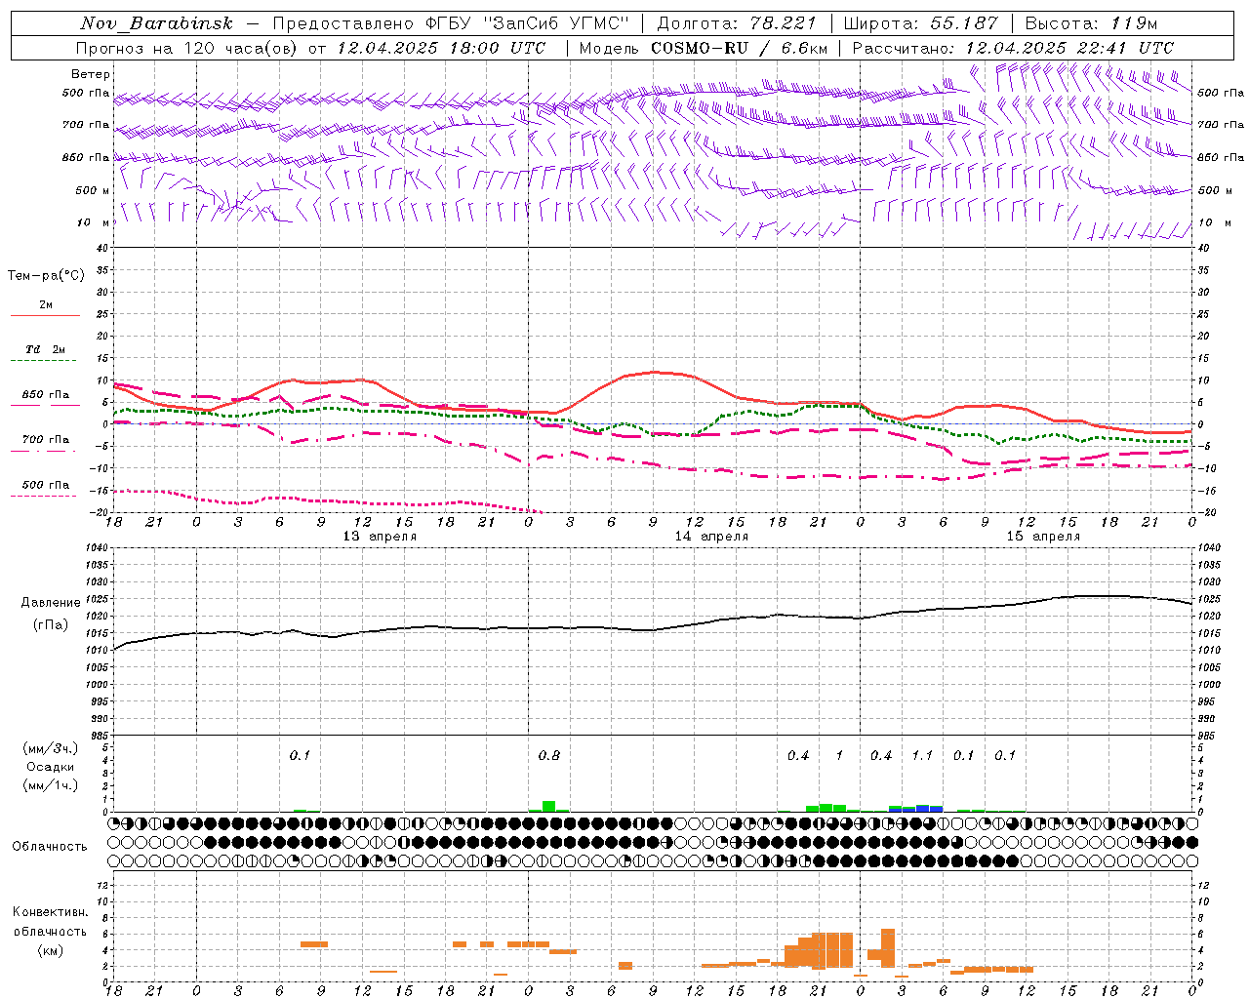Viewport: 1249px width, 999px height.
Task: Select the 'Прогноз на 120 часа(ов)' forecast text
Action: (x=187, y=48)
